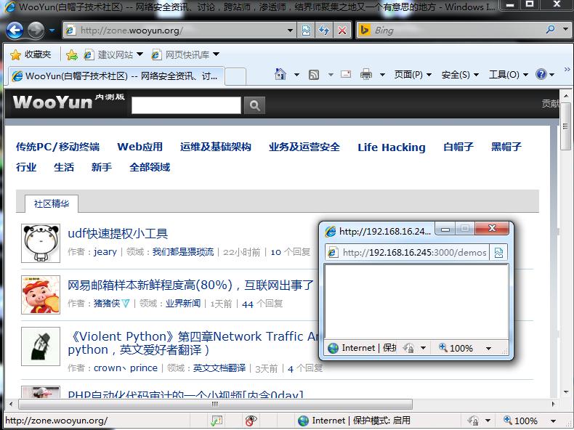Open main window zoom level 100% dropdown
The image size is (574, 430).
click(554, 421)
